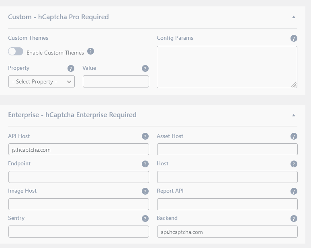311x248 pixels.
Task: Click the Backend input field
Action: coord(227,232)
